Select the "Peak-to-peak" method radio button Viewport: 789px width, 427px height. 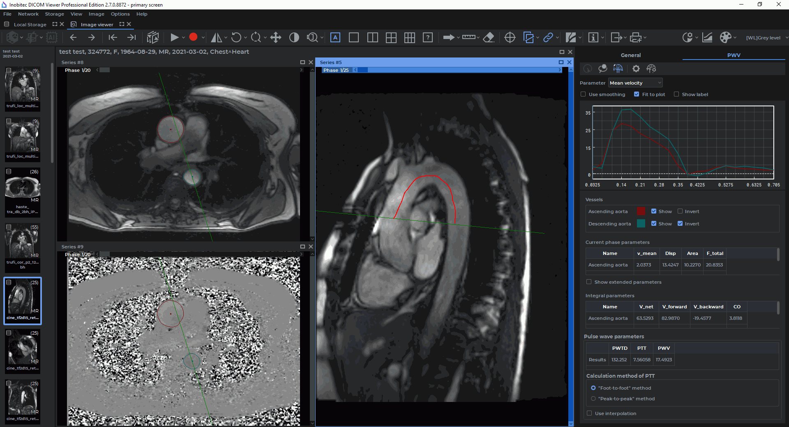(593, 399)
